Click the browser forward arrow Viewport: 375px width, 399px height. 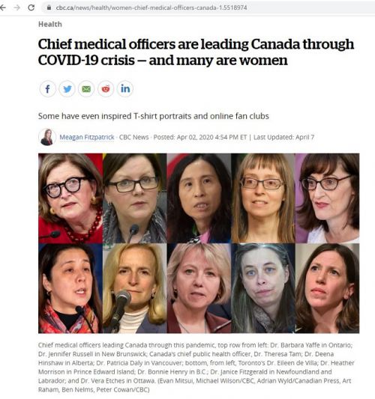coord(16,7)
